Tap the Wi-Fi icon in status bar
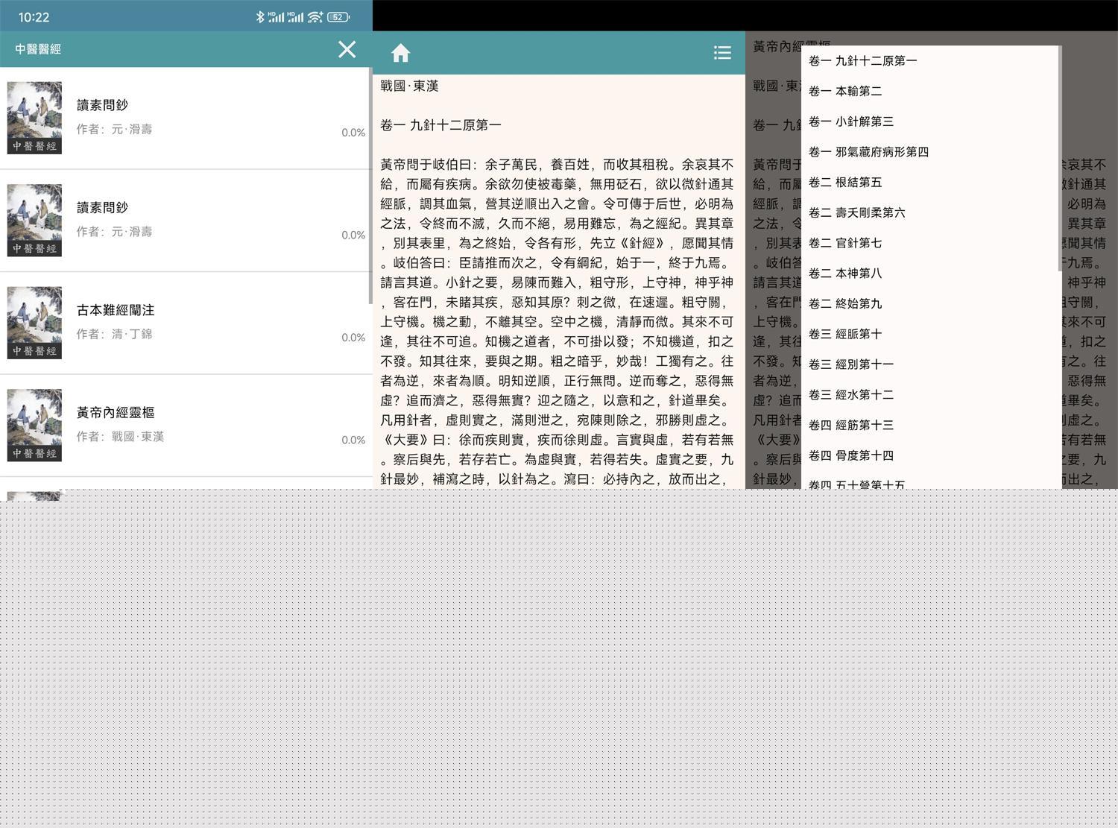The width and height of the screenshot is (1118, 828). (315, 16)
